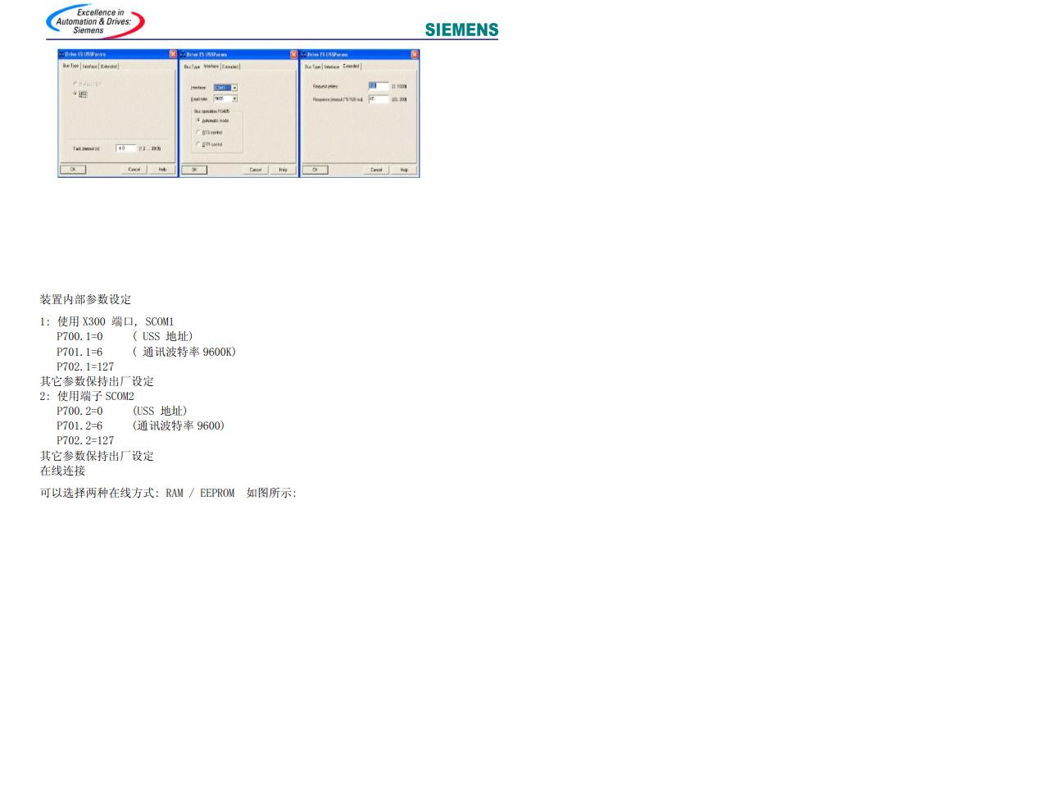Screen dimensions: 1049x787
Task: Click the line '1: 使用 X300 端口, SCOM1'
Action: (x=107, y=321)
